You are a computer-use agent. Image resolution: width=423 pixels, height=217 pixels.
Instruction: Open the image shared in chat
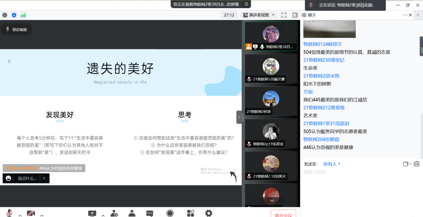pyautogui.click(x=330, y=29)
